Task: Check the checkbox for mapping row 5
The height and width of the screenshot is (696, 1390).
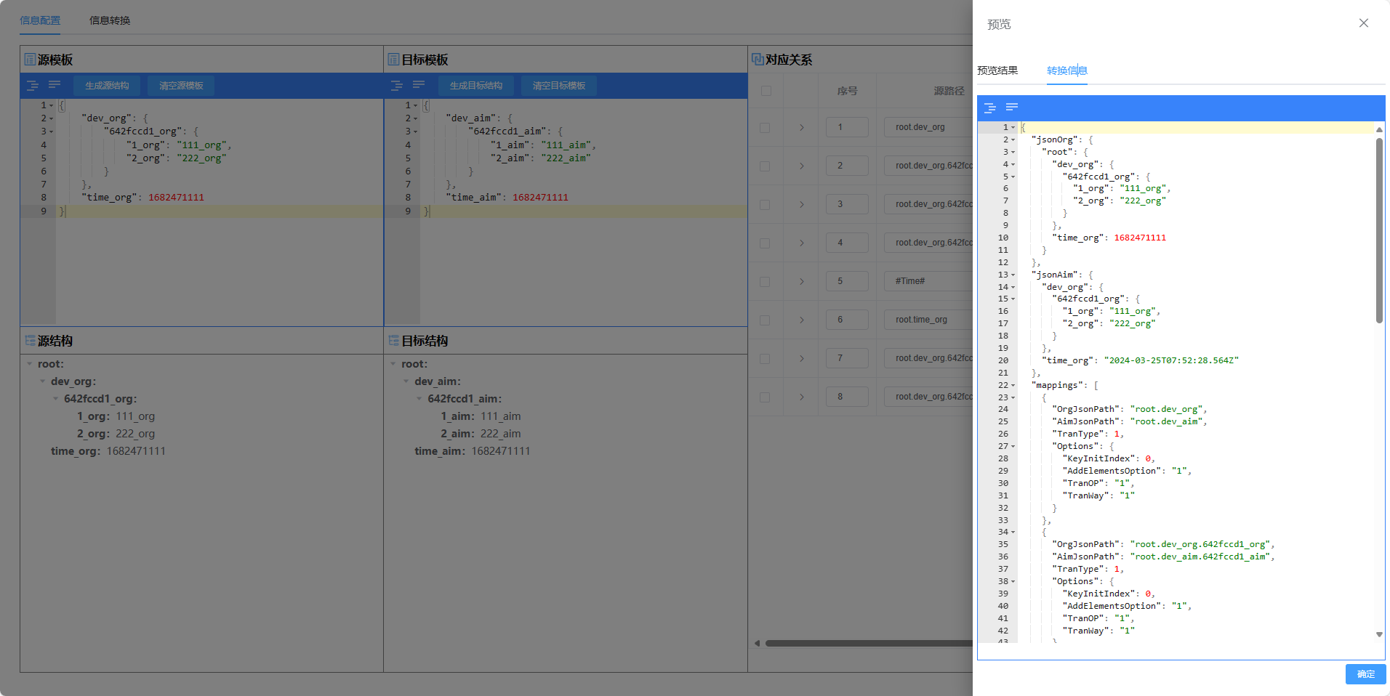Action: pyautogui.click(x=765, y=282)
